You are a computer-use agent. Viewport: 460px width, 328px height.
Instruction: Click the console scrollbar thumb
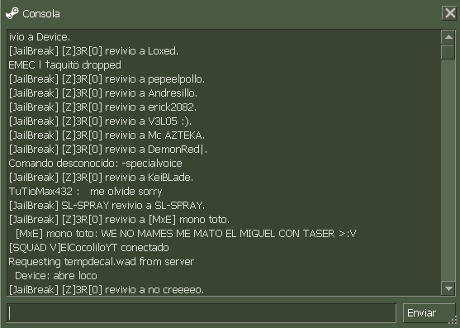coord(448,52)
